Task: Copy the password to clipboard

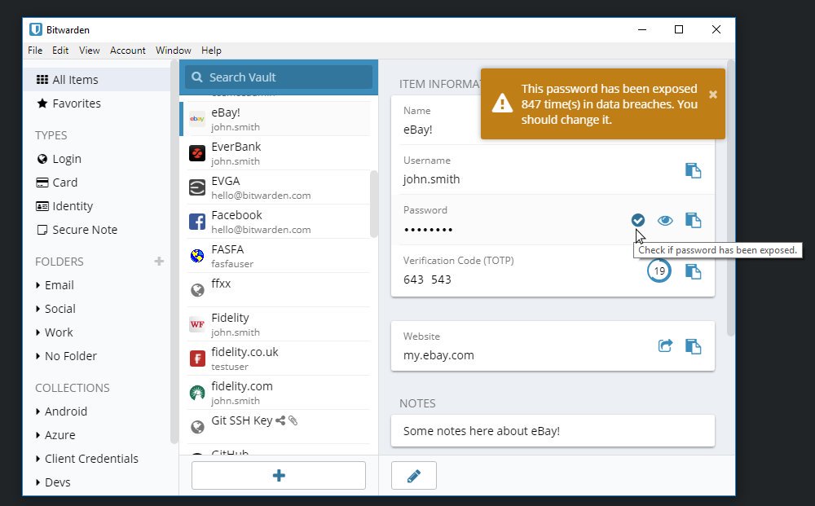Action: click(x=693, y=220)
